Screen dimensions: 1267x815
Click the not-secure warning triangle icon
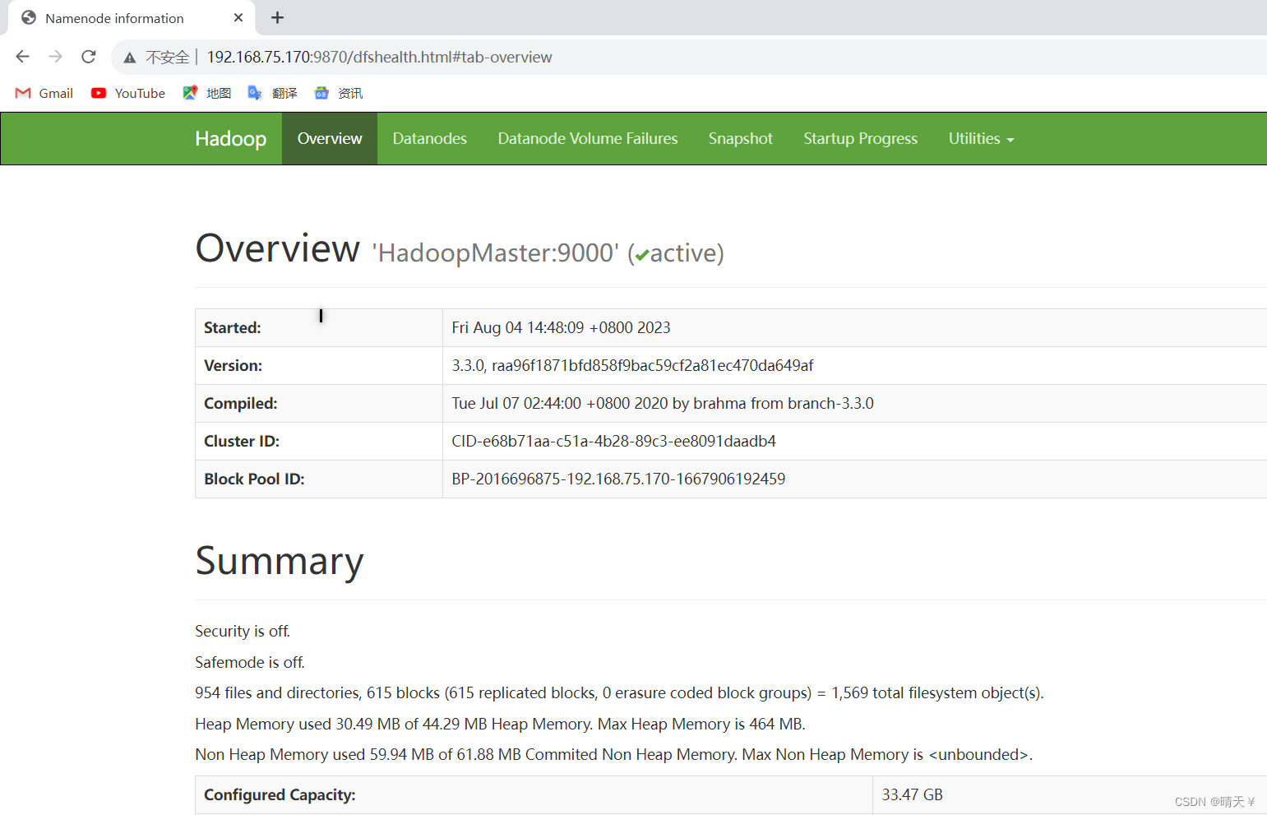pyautogui.click(x=130, y=58)
